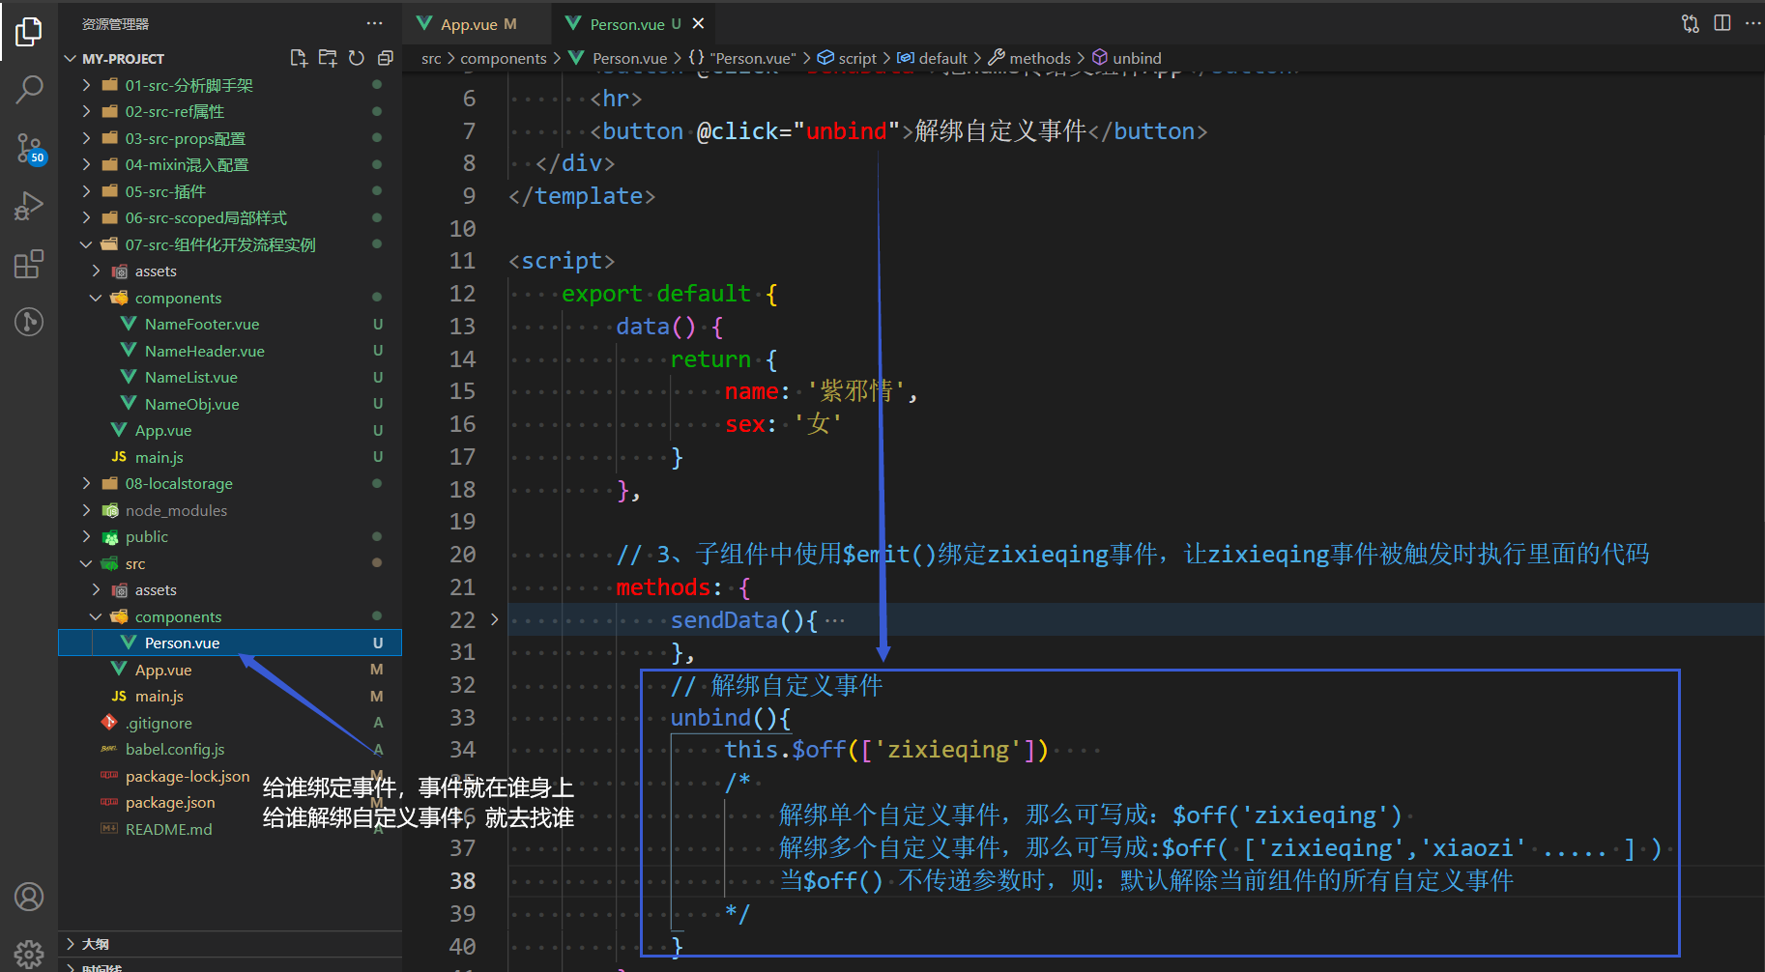Open the Accounts menu icon
1765x972 pixels.
(x=29, y=897)
